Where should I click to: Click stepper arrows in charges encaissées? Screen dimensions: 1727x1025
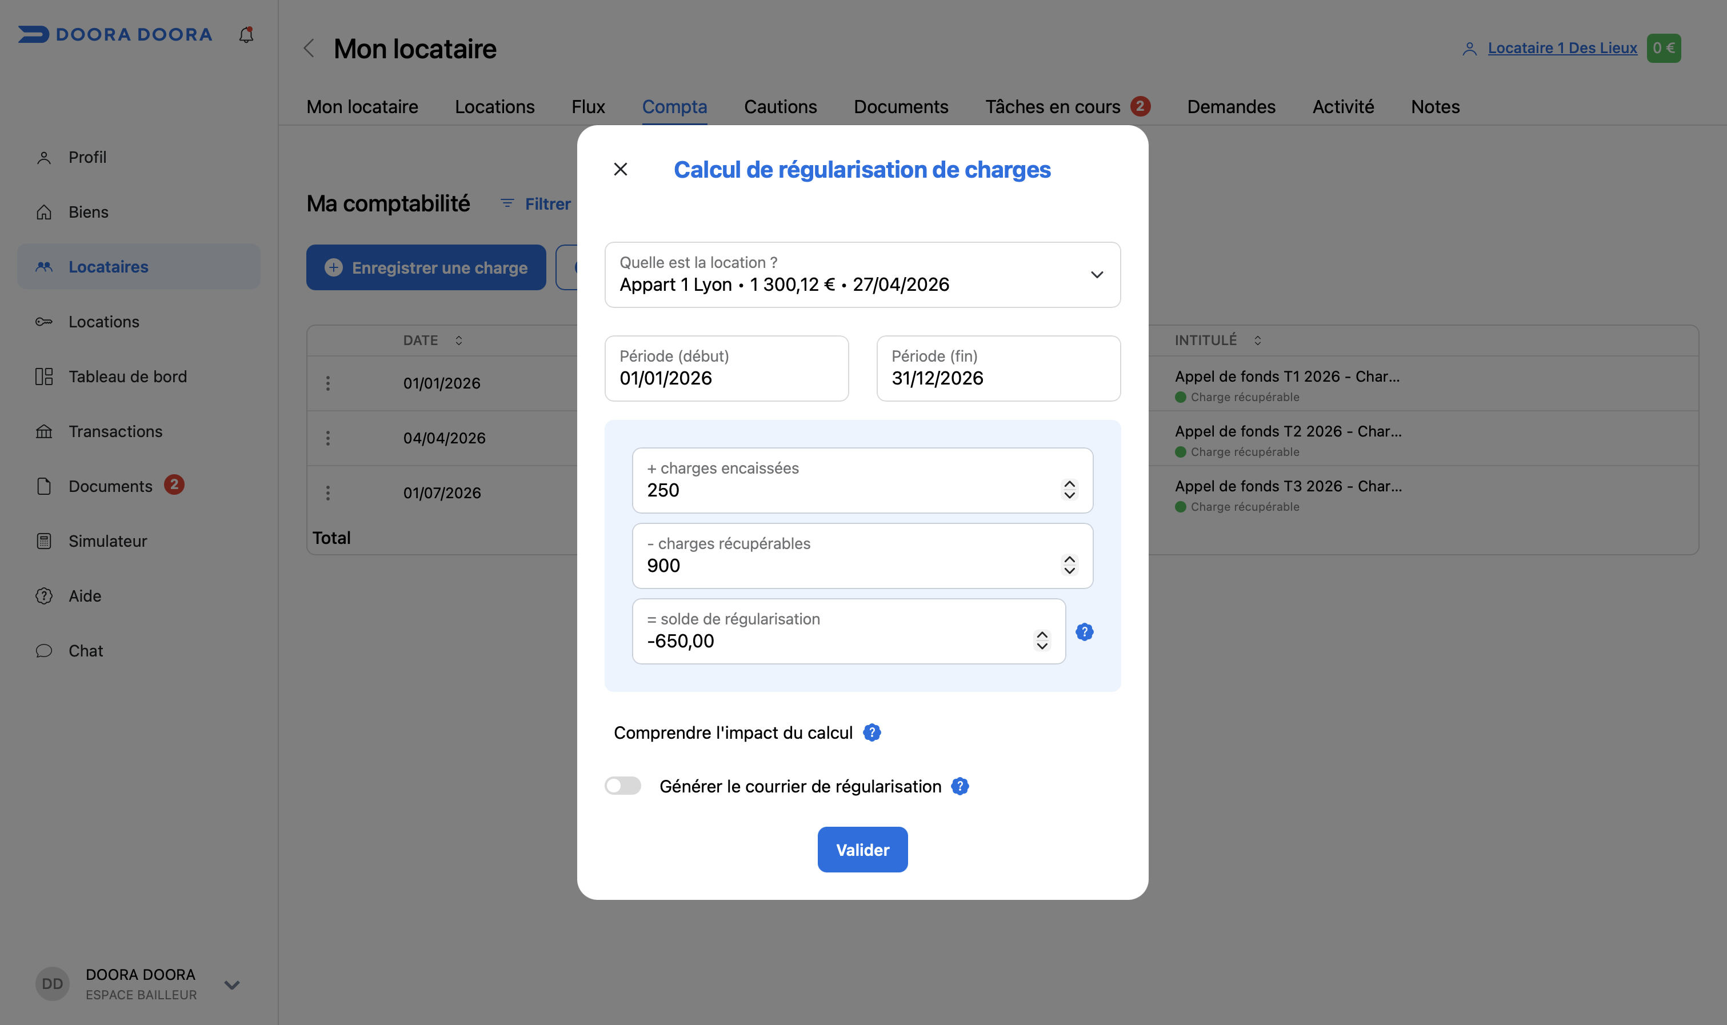point(1069,490)
